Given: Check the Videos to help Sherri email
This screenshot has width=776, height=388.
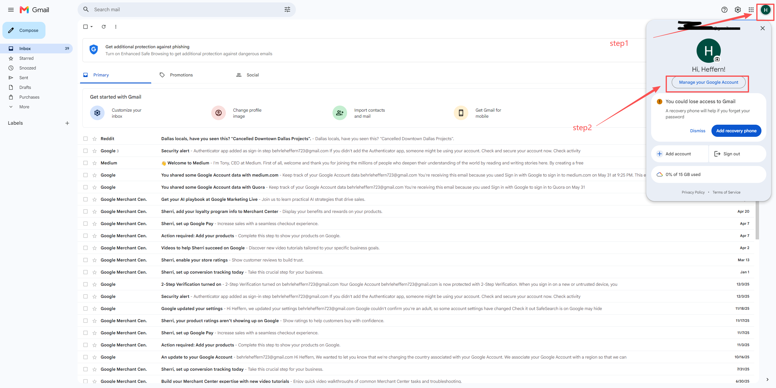Looking at the screenshot, I should pyautogui.click(x=85, y=248).
